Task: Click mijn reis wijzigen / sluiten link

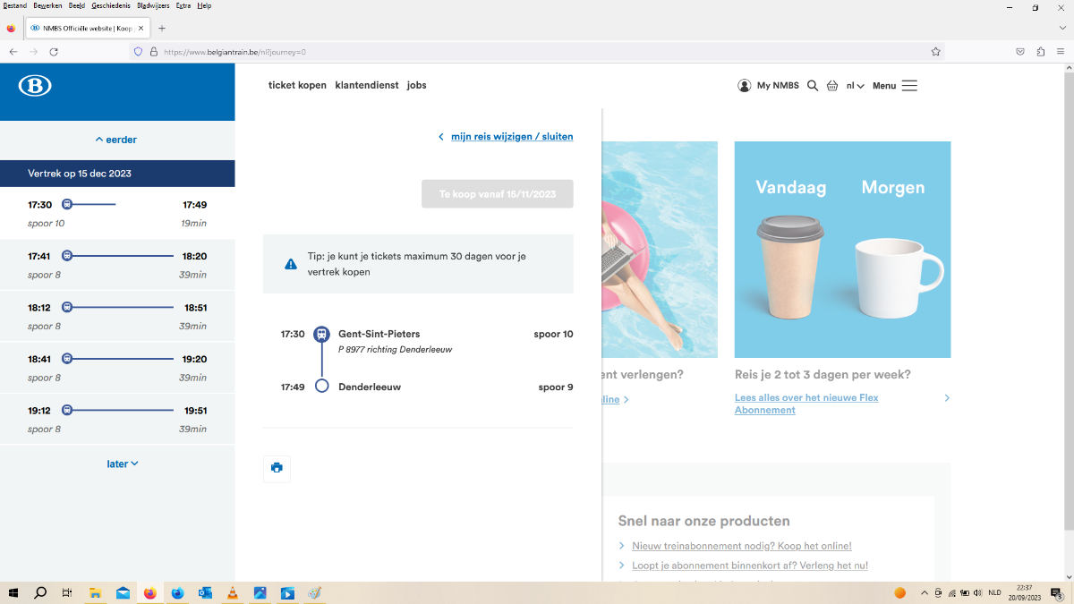Action: point(511,137)
